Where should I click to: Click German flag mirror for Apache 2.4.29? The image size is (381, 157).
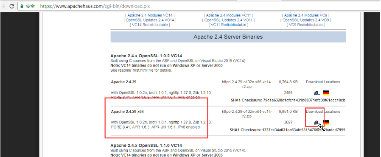tap(326, 93)
